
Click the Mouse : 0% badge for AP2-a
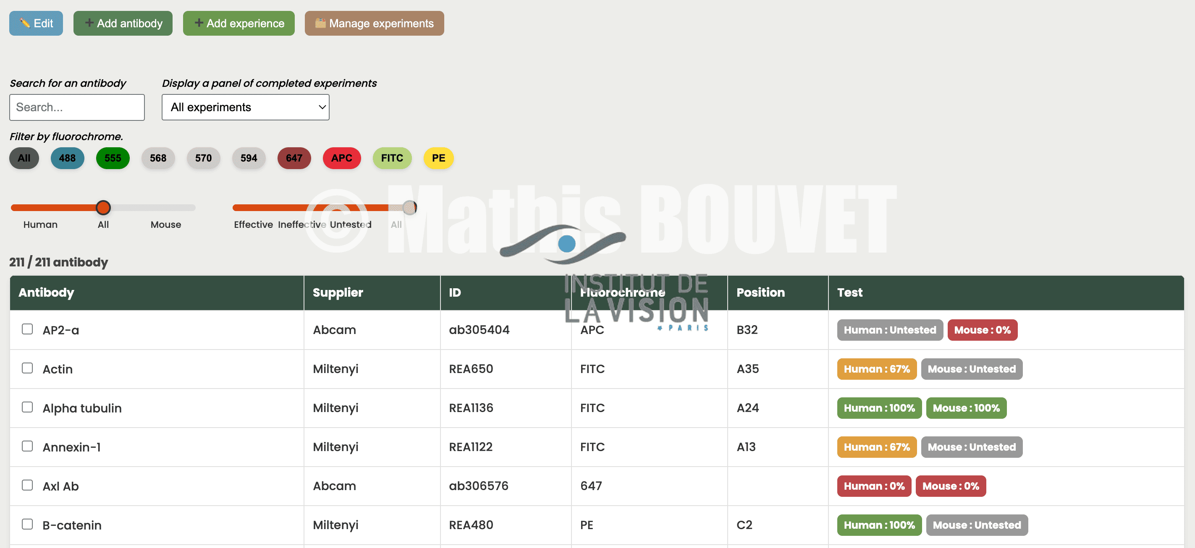coord(983,330)
